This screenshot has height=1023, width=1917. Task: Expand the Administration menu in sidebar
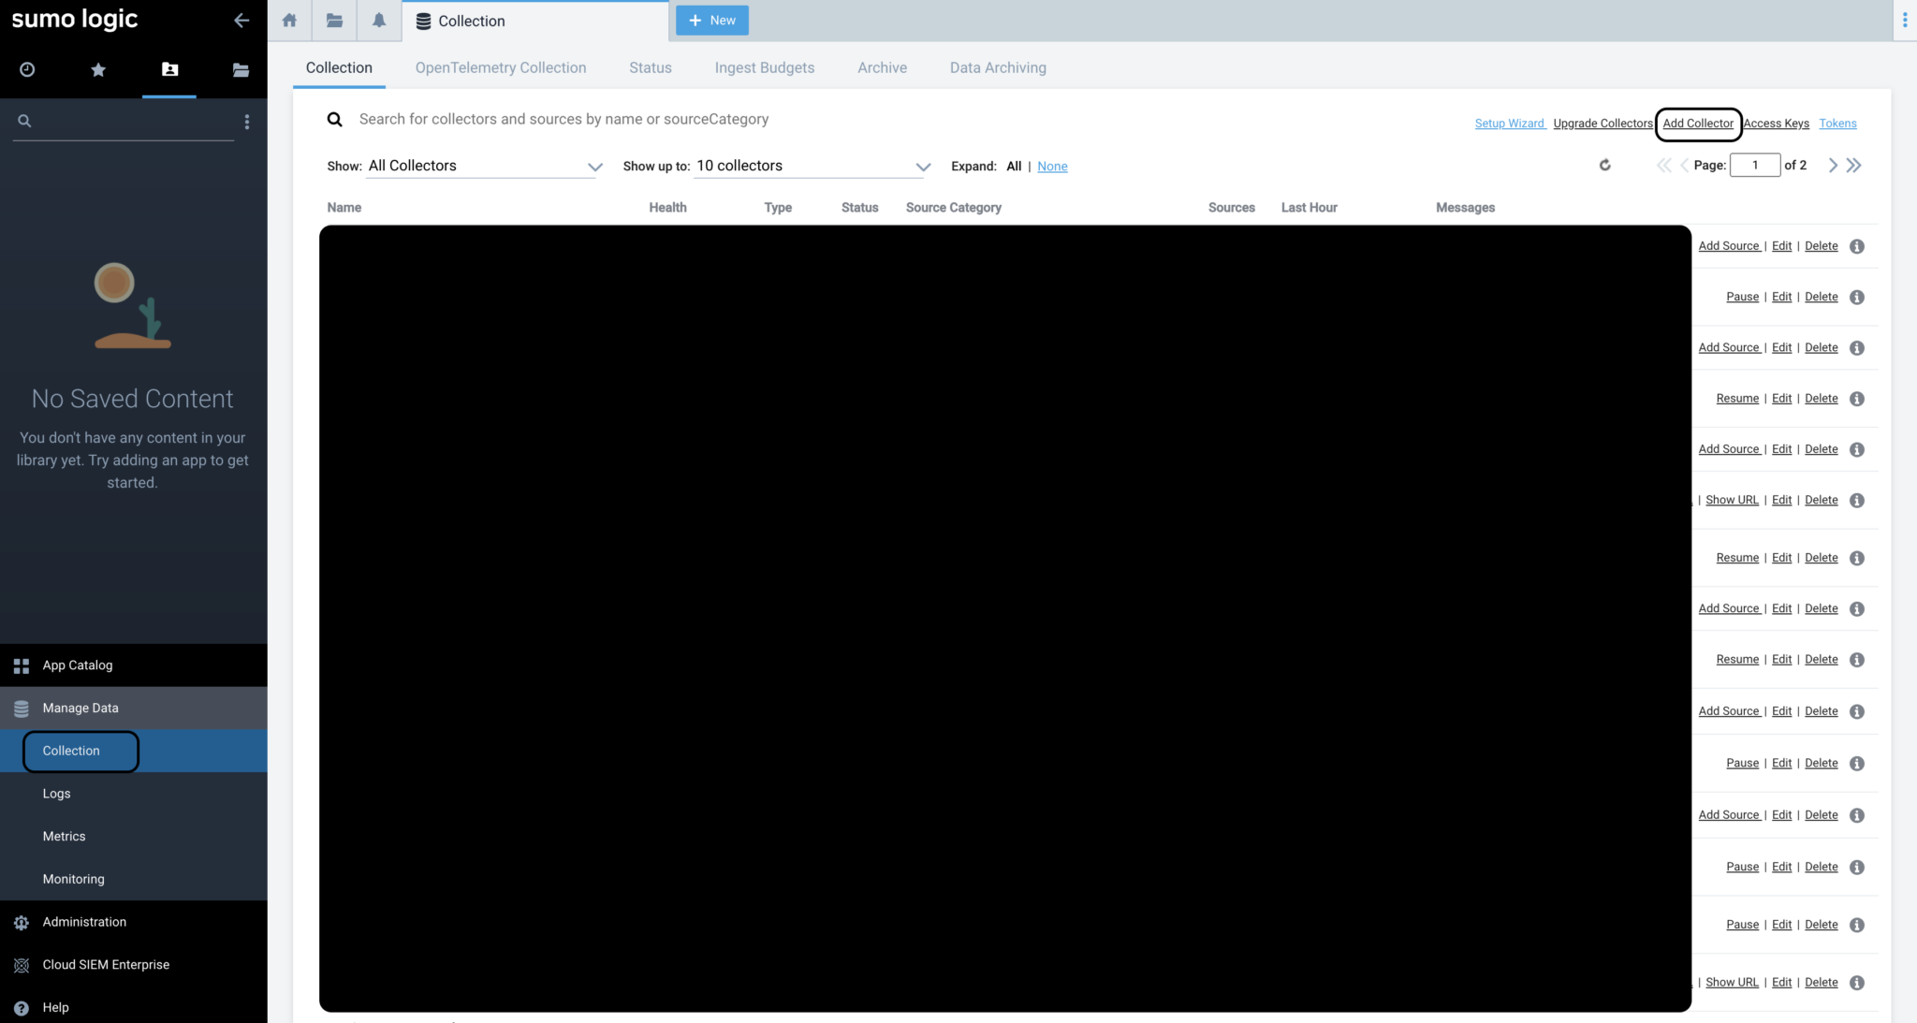tap(84, 922)
